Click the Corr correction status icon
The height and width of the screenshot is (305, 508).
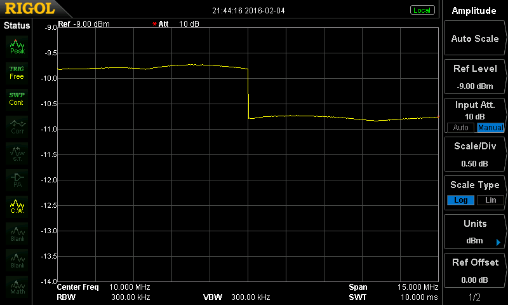17,126
